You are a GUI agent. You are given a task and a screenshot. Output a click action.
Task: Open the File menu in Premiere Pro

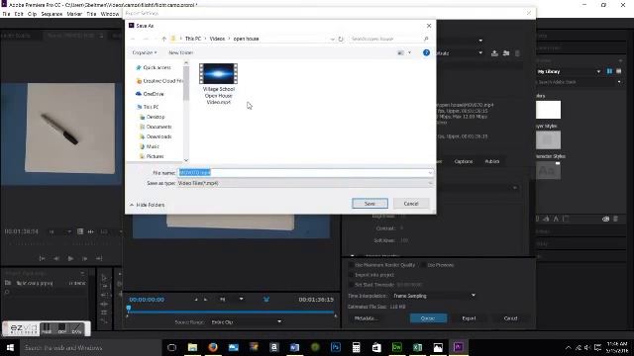click(6, 14)
